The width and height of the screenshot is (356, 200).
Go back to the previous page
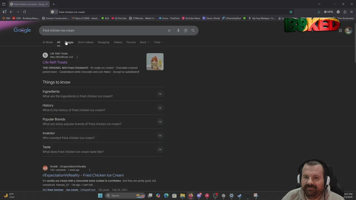[x=11, y=12]
